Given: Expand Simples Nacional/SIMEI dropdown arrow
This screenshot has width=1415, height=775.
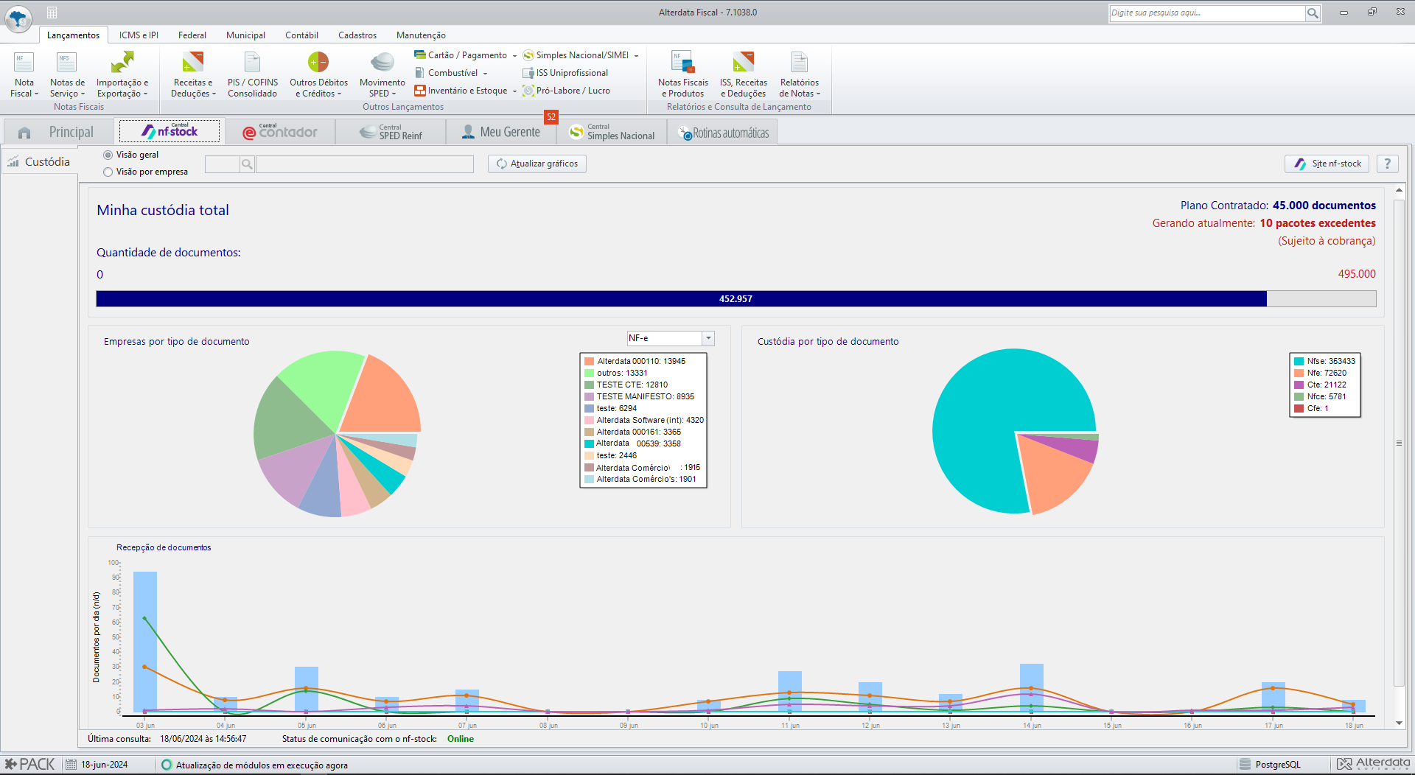Looking at the screenshot, I should [x=636, y=56].
